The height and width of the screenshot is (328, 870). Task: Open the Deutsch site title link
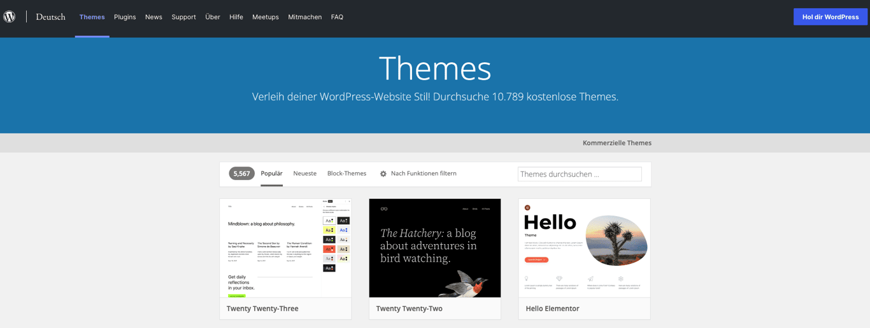tap(50, 17)
